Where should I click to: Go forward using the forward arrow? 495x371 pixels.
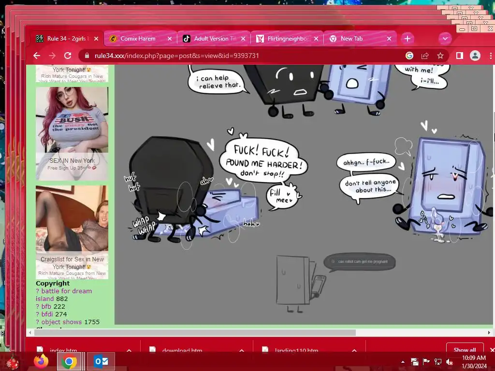[x=52, y=56]
